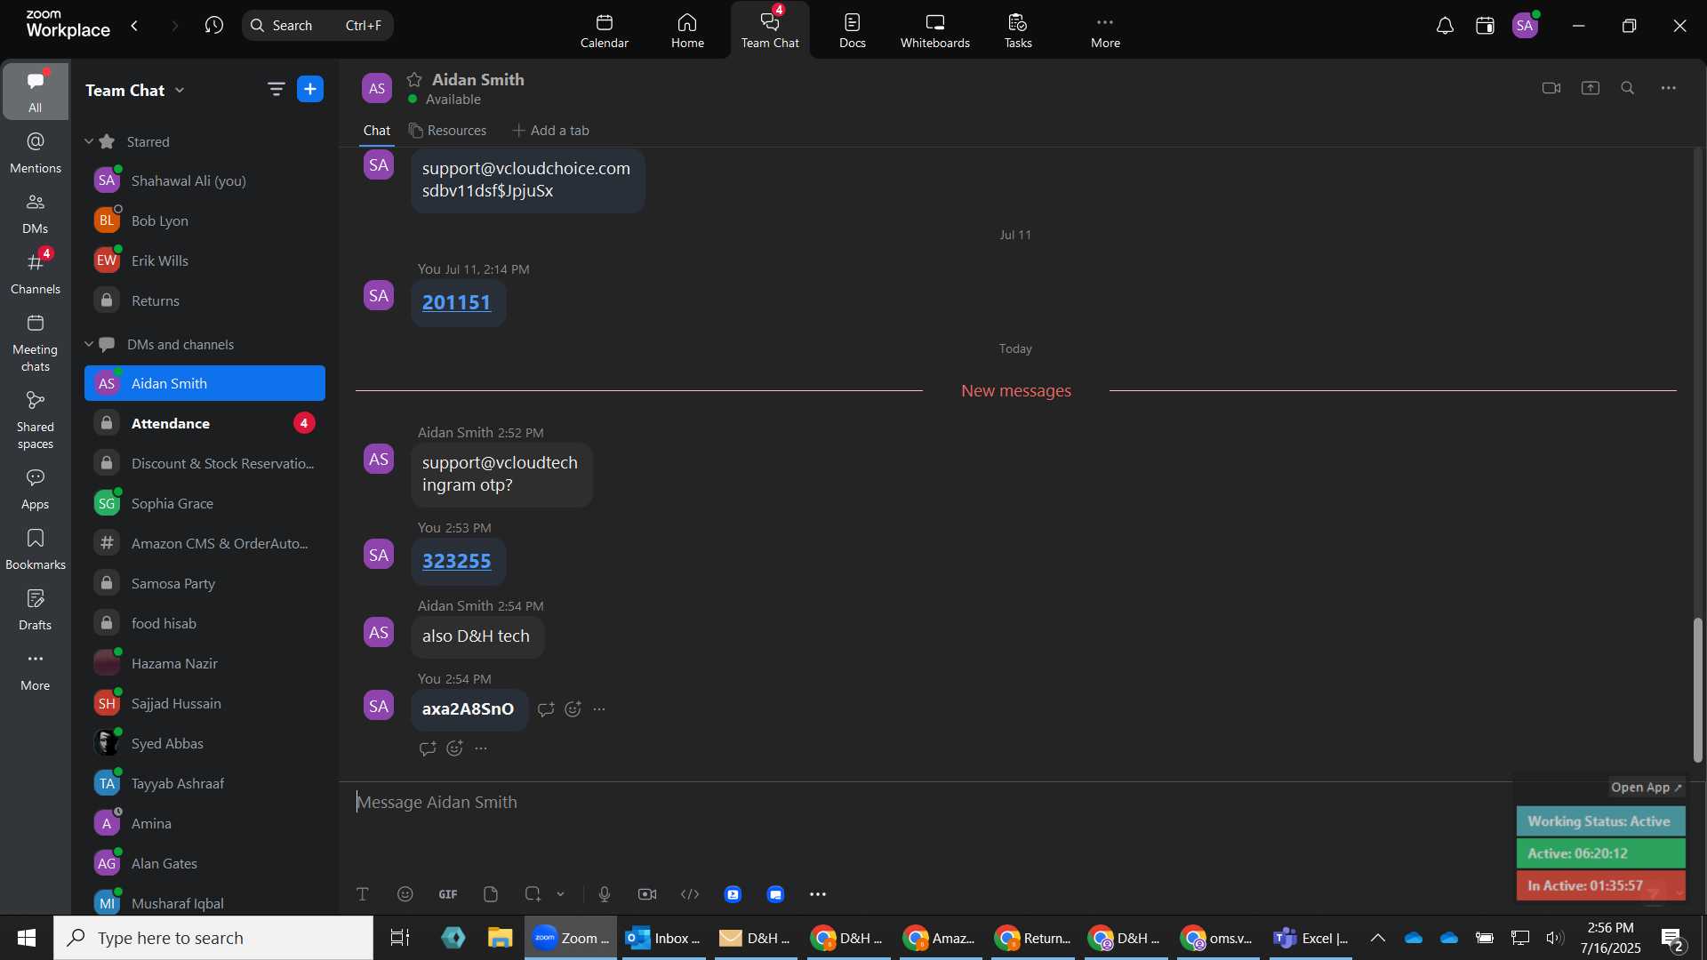Open Outlook Inbox from taskbar

[x=662, y=938]
